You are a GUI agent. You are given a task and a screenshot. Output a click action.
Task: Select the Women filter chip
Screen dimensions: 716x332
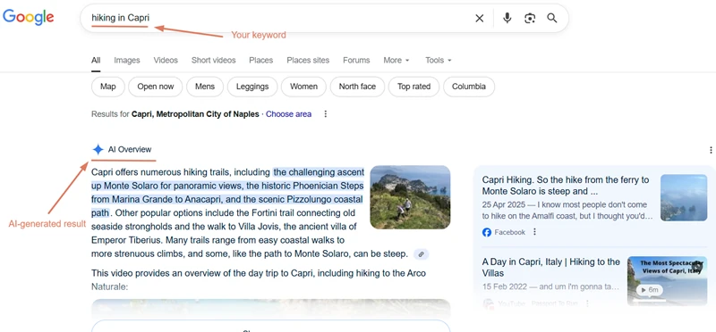click(x=303, y=87)
